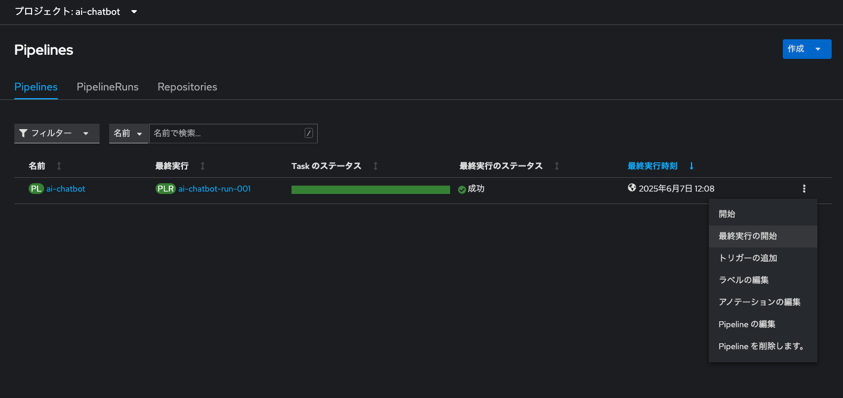
Task: Click the green task status progress bar
Action: 371,190
